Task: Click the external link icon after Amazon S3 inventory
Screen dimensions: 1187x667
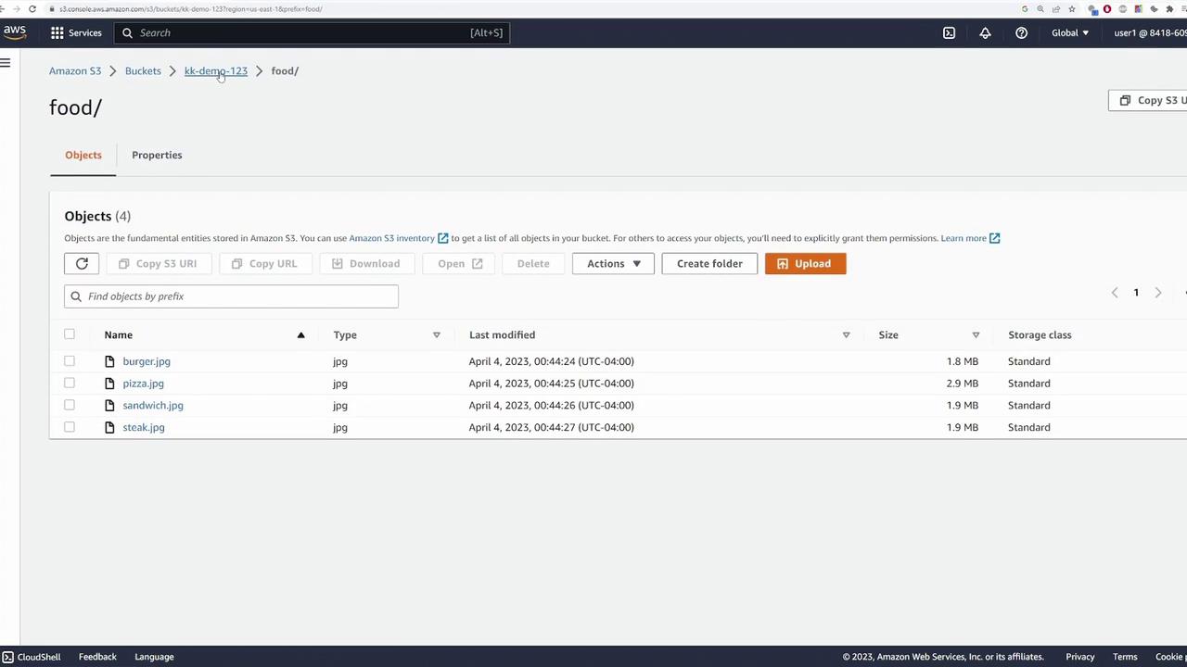Action: tap(442, 238)
